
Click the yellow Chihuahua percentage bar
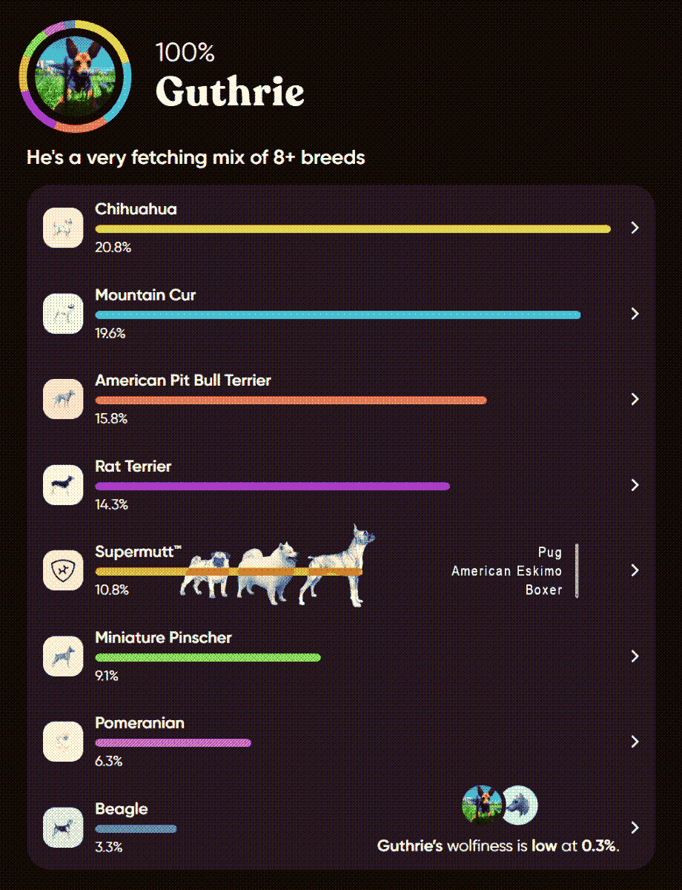point(352,229)
